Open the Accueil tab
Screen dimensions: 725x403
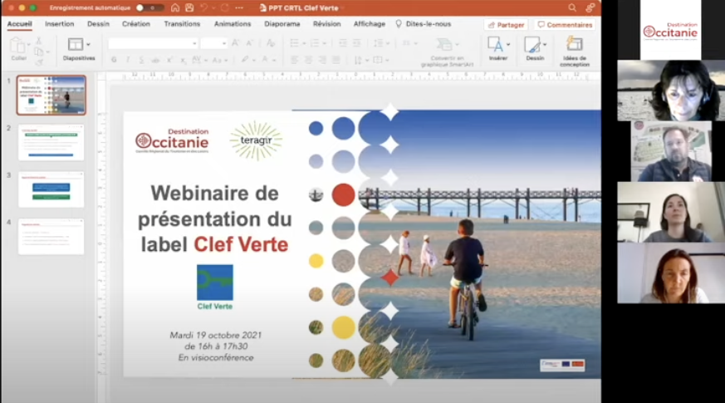click(19, 24)
